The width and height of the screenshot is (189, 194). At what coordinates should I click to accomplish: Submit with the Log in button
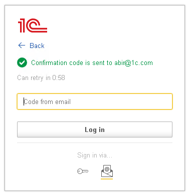click(95, 129)
